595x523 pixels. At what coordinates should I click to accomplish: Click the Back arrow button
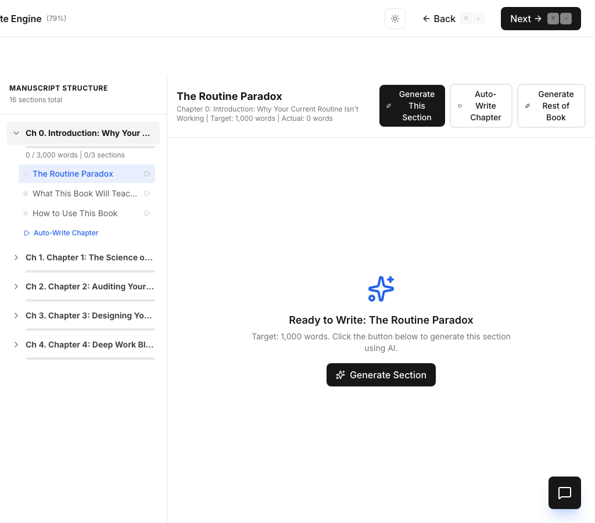439,19
